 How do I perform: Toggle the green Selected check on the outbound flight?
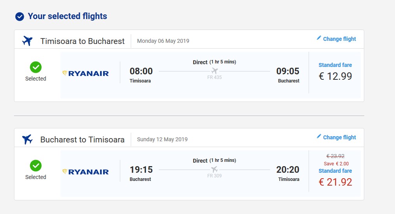pyautogui.click(x=36, y=67)
